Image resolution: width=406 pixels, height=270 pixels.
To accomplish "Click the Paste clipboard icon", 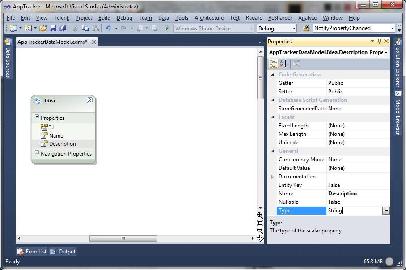I will [95, 28].
